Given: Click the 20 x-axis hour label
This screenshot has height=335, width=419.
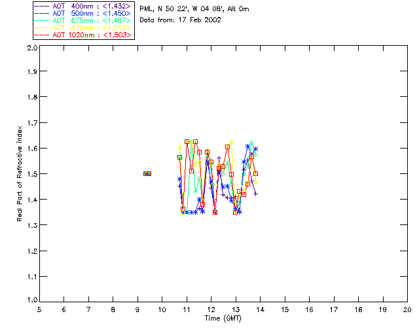Looking at the screenshot, I should point(407,309).
